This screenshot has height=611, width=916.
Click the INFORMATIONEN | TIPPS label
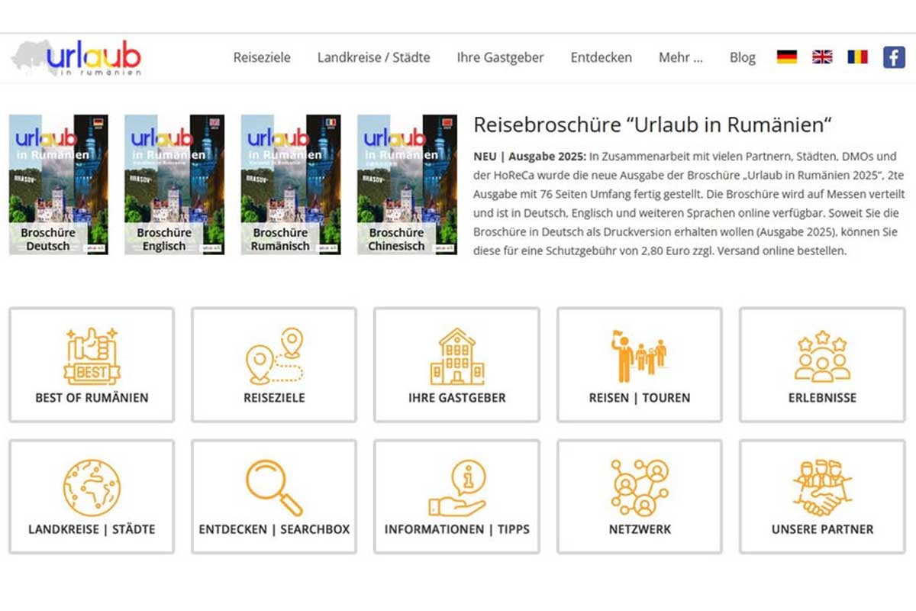(x=457, y=529)
